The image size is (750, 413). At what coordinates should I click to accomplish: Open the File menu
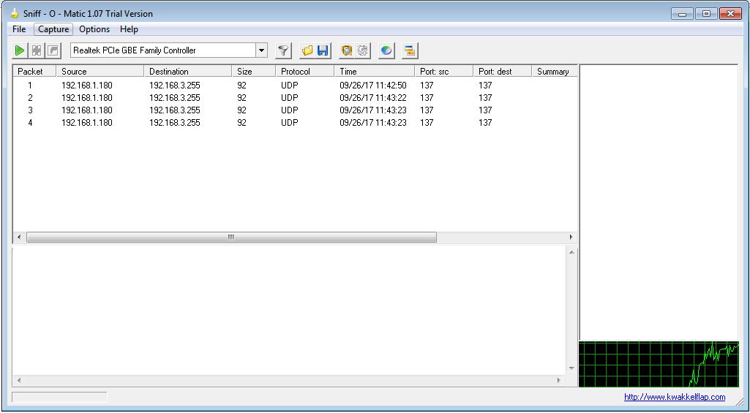coord(19,29)
